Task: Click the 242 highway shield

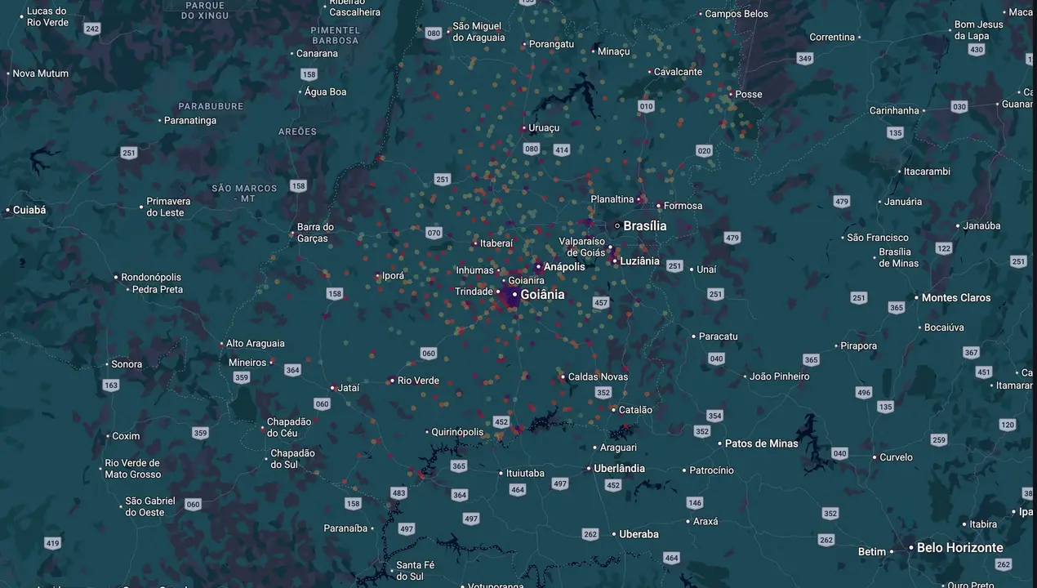Action: (x=92, y=29)
